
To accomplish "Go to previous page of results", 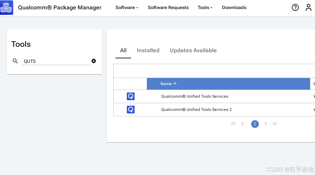I will 242,124.
